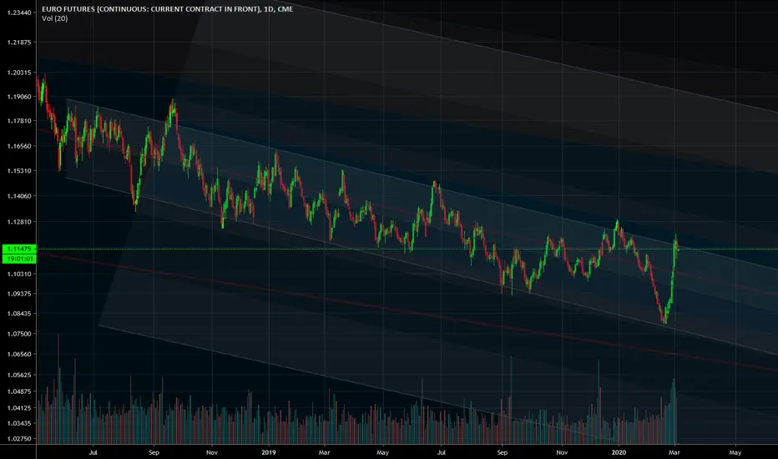This screenshot has width=778, height=459.
Task: Click the green dotted current price line
Action: pos(407,249)
